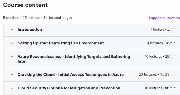
Task: Open Azure Reconnaissance - Identifying Targets section title
Action: tap(74, 59)
